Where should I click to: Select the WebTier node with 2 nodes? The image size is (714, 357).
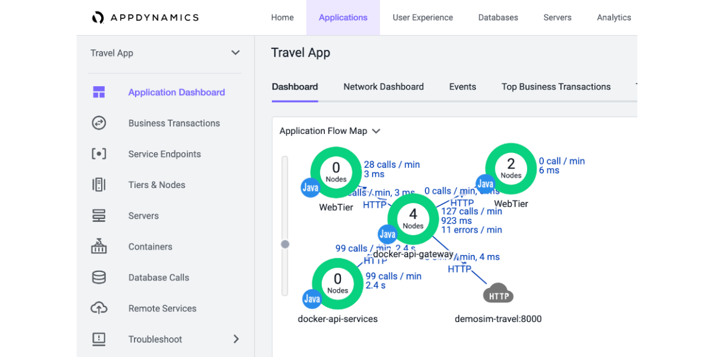[511, 168]
